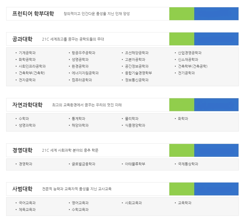The width and height of the screenshot is (243, 222).
Task: Click green button in 자연과학대학 row
Action: 182,105
